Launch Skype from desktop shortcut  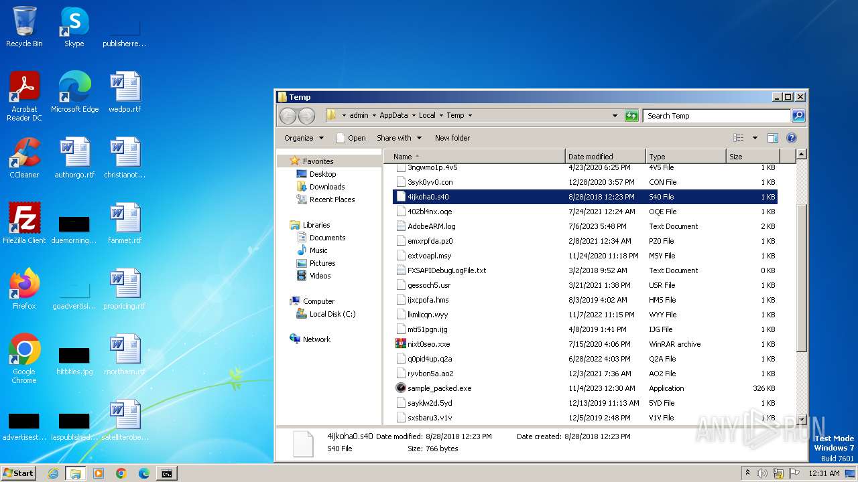click(x=74, y=27)
